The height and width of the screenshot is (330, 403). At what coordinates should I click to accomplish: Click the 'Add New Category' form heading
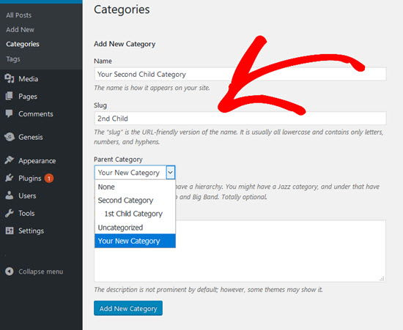tap(125, 44)
